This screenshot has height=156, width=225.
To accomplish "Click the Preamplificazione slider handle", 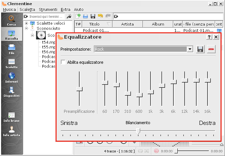I will [79, 89].
